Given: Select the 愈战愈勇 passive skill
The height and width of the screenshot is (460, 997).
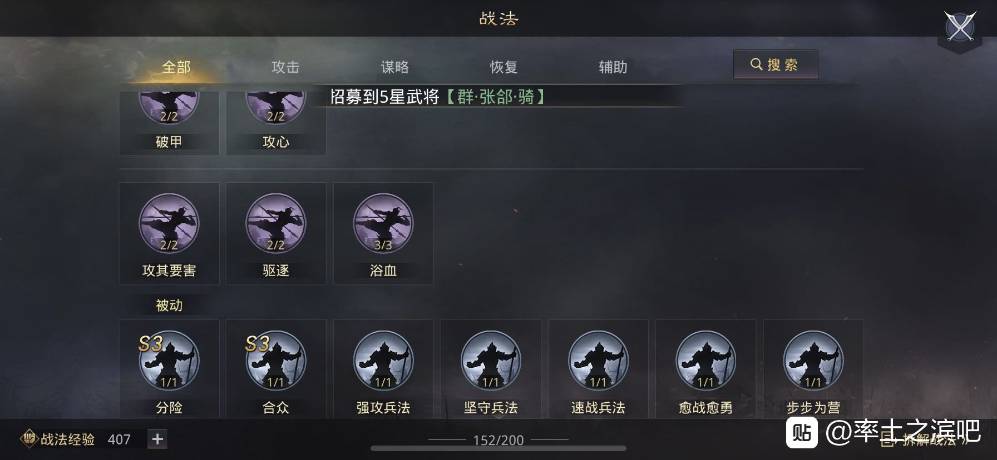Looking at the screenshot, I should [705, 369].
